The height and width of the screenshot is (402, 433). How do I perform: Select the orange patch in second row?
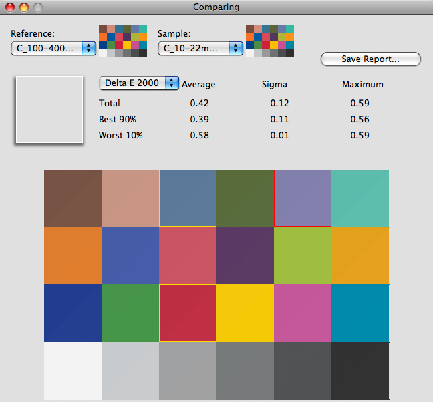tap(73, 256)
